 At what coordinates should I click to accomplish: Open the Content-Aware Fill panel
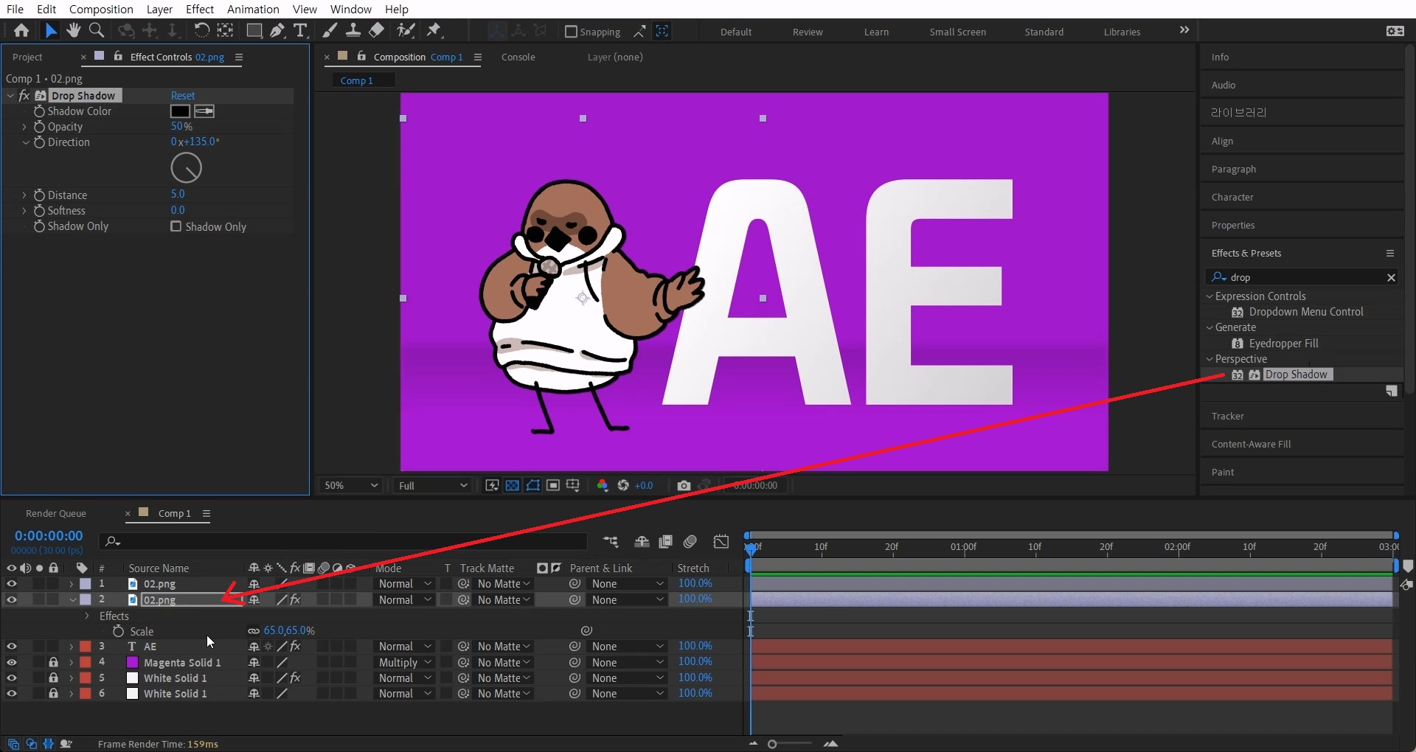[1251, 444]
